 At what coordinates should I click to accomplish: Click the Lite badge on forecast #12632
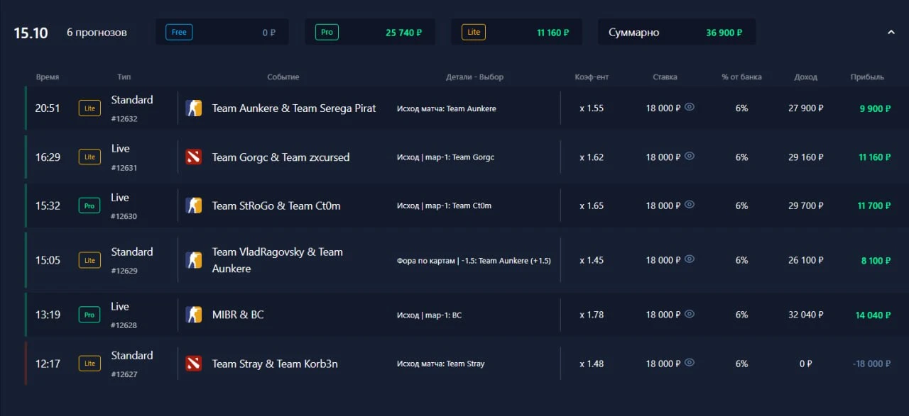click(89, 108)
